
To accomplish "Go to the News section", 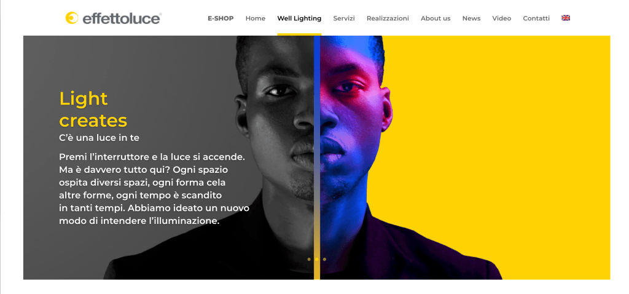I will (x=471, y=18).
